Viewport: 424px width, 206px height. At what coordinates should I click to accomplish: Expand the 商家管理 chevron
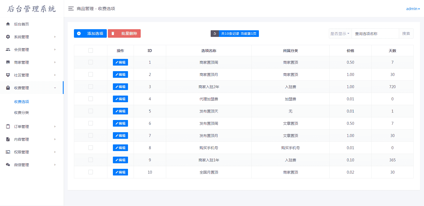55,62
